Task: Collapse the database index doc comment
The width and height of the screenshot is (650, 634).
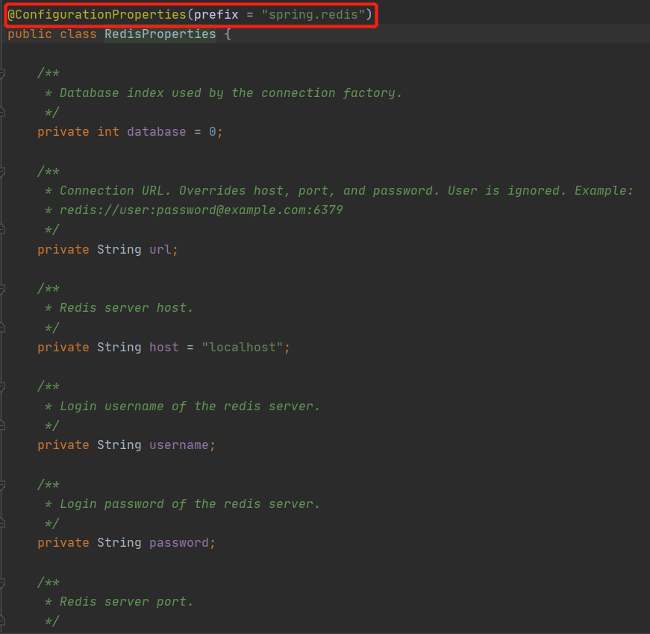Action: (2, 73)
